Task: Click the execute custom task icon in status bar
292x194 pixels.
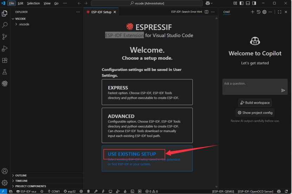Action: 140,191
